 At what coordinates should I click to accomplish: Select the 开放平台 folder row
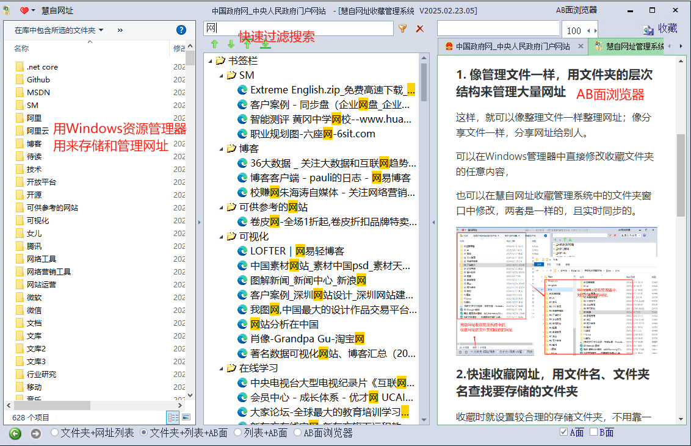click(x=42, y=182)
